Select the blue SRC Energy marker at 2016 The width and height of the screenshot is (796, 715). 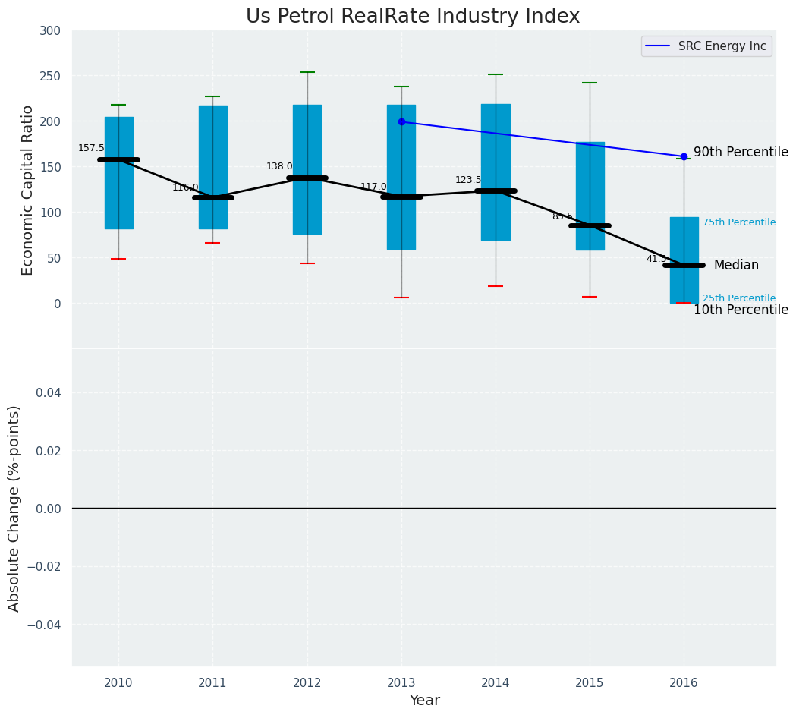pos(684,156)
